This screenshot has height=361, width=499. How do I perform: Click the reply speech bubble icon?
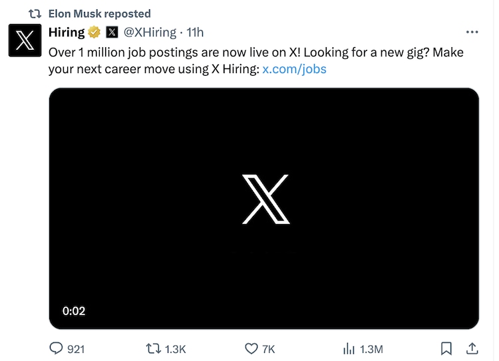[56, 348]
